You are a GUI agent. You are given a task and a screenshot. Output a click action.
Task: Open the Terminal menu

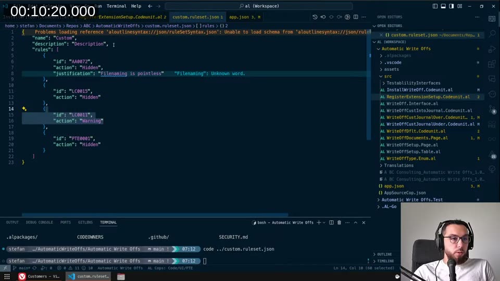pos(116,6)
